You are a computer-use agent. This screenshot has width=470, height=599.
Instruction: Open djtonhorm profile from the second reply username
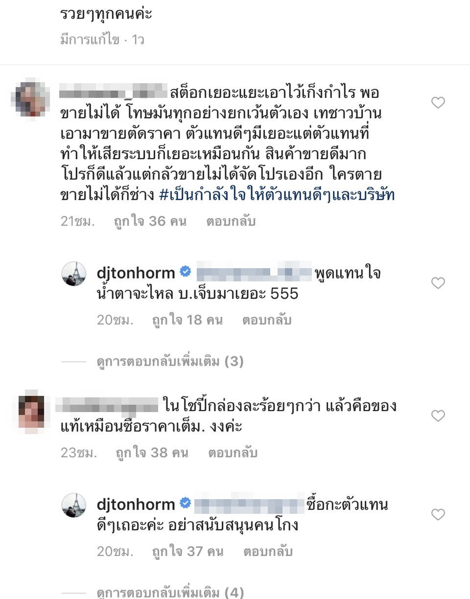pos(136,504)
